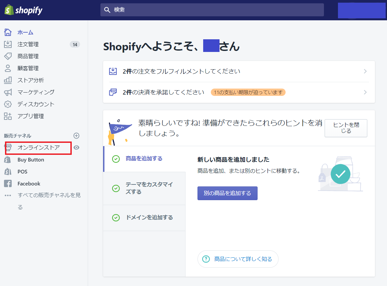Click 新しい商品を追加しました heading
This screenshot has height=286, width=387.
click(x=233, y=159)
